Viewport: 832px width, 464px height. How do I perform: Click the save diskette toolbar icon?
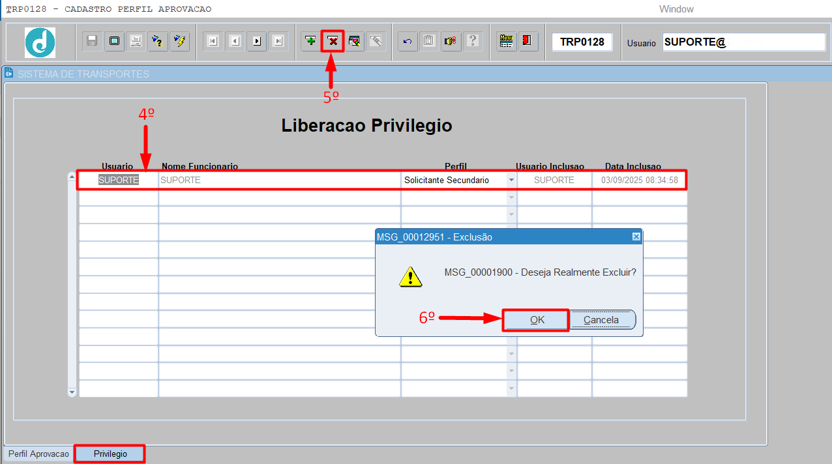[93, 41]
